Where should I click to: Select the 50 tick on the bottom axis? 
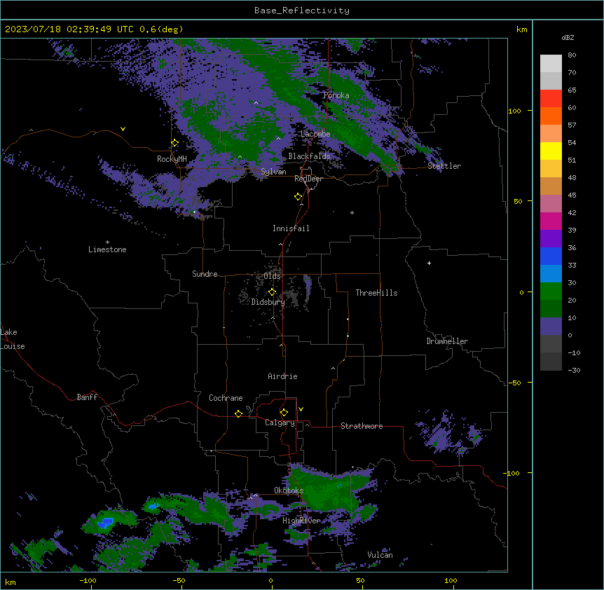click(x=360, y=580)
